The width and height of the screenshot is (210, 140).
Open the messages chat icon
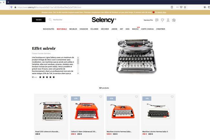tap(157, 20)
